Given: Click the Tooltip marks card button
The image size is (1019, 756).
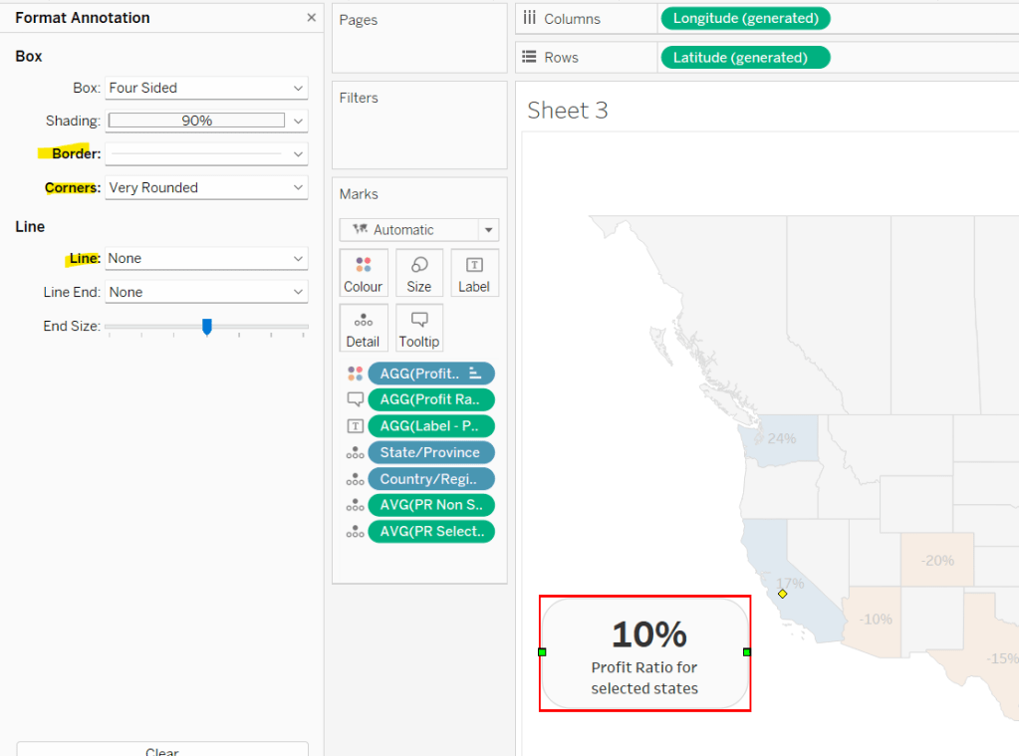Looking at the screenshot, I should (x=419, y=328).
